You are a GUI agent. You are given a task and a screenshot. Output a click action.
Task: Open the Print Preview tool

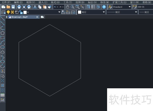[24, 7]
